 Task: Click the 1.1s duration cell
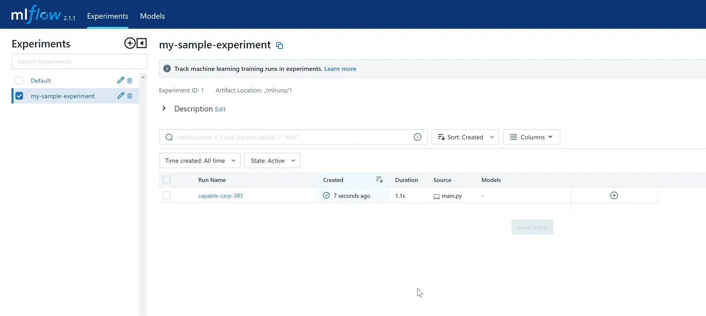400,196
